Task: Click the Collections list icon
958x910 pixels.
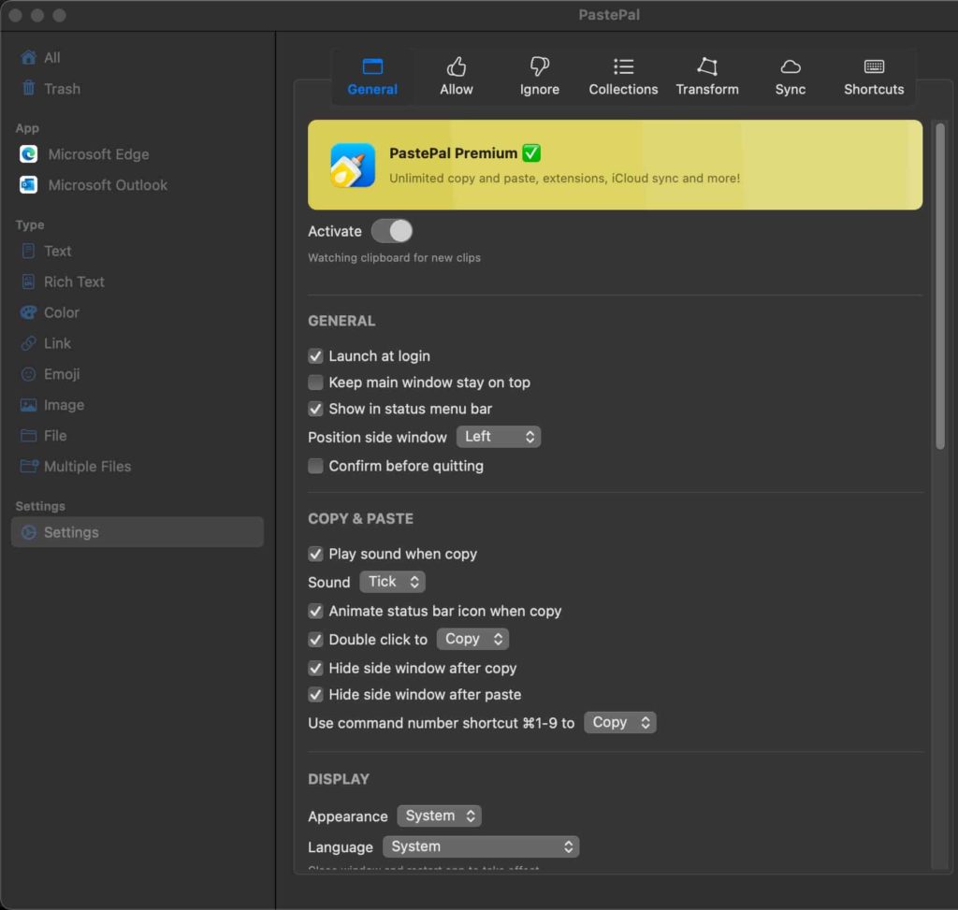Action: coord(623,66)
